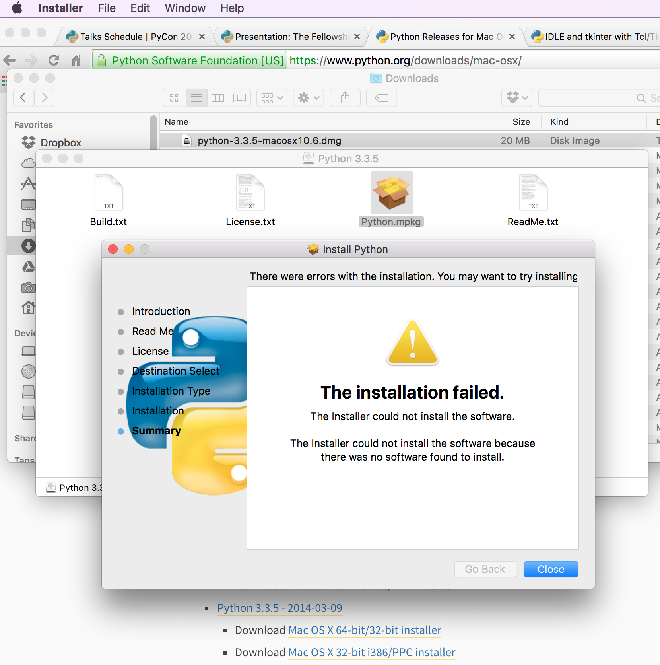Image resolution: width=660 pixels, height=665 pixels.
Task: Switch to Talks Schedule PyCon browser tab
Action: 135,37
